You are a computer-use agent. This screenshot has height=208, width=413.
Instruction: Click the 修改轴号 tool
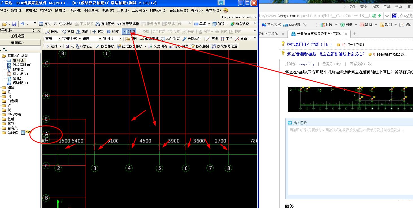[x=179, y=46]
